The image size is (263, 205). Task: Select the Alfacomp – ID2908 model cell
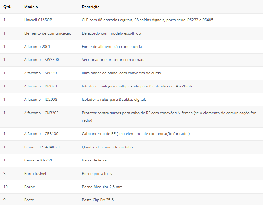(x=41, y=100)
